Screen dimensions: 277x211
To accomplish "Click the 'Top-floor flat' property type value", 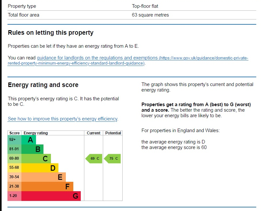I will click(x=145, y=6).
